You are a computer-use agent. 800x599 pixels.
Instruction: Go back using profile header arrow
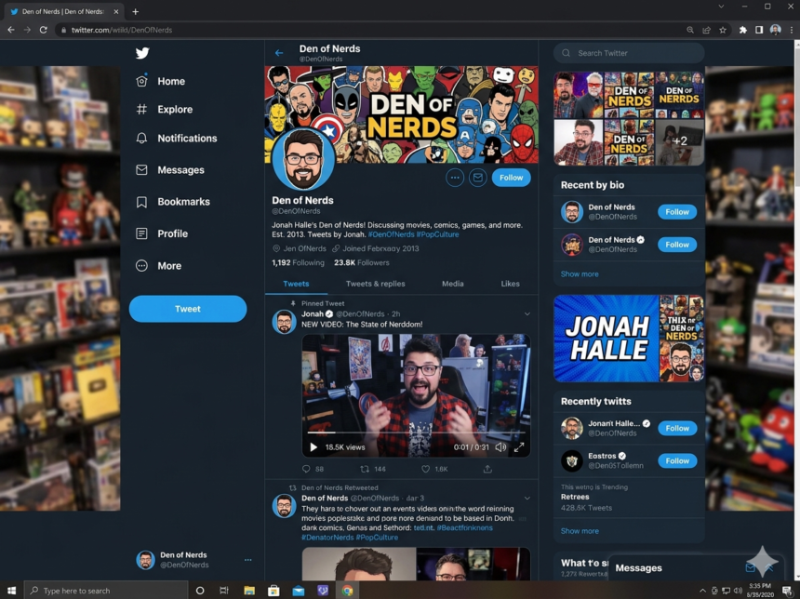point(279,53)
